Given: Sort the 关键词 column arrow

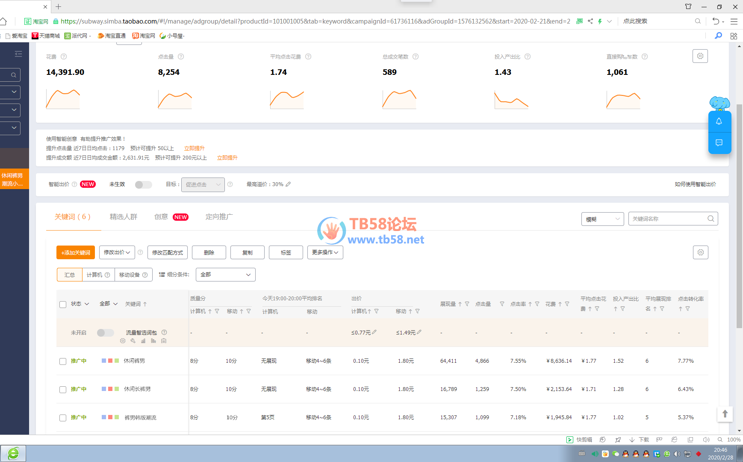Looking at the screenshot, I should click(145, 304).
